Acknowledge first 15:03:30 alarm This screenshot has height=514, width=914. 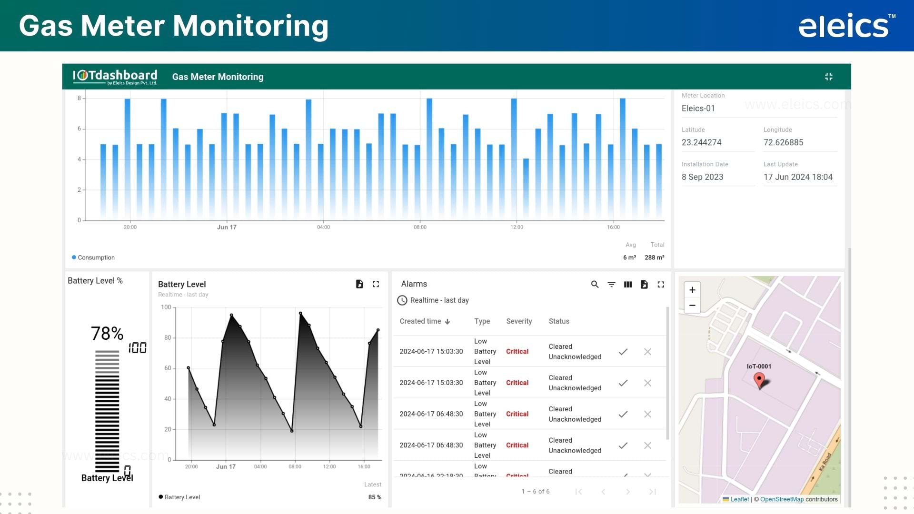[623, 352]
